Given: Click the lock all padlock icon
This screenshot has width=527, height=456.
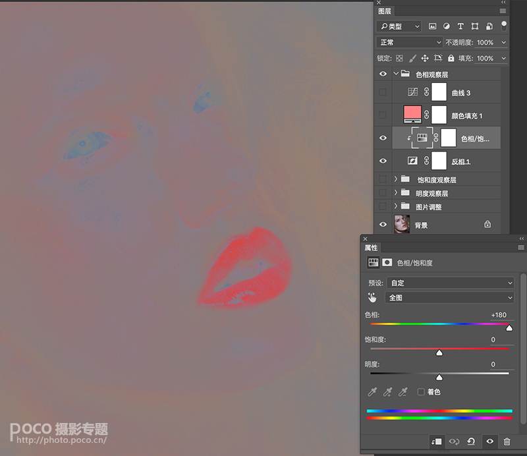Looking at the screenshot, I should 451,58.
